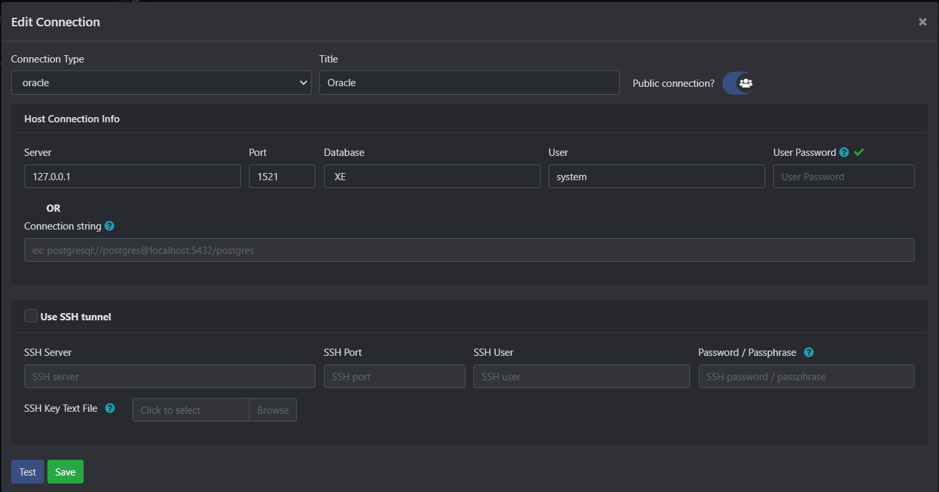
Task: Click the Test button
Action: click(28, 472)
